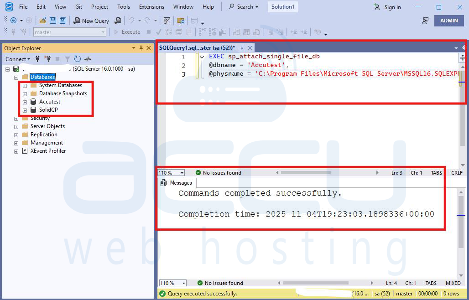Image resolution: width=469 pixels, height=300 pixels.
Task: Open the Tools menu
Action: pyautogui.click(x=123, y=7)
